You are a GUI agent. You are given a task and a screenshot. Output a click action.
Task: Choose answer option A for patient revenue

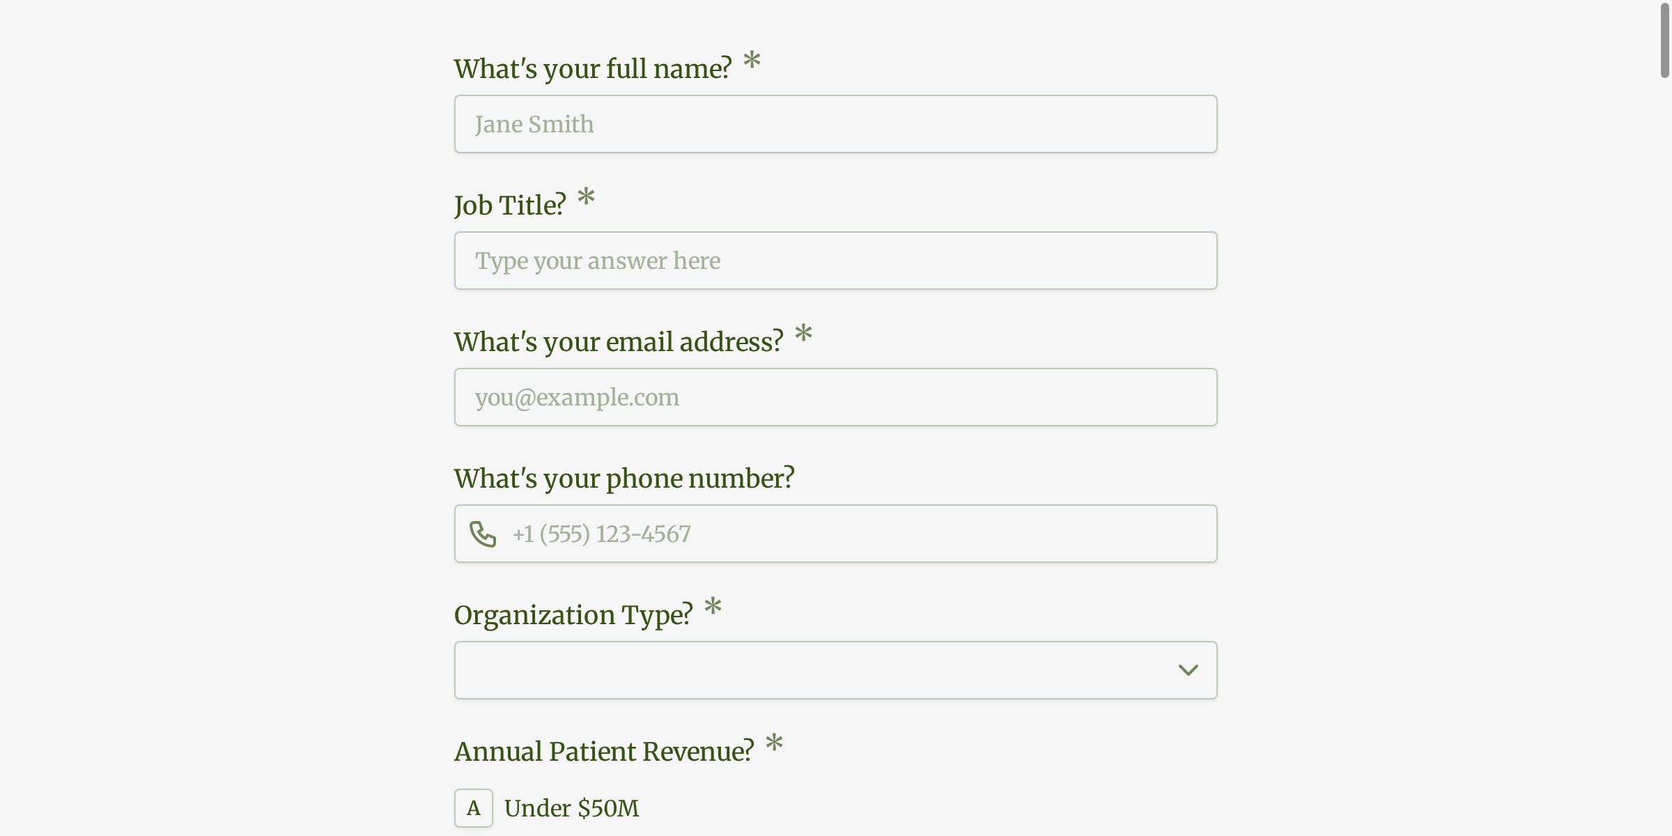[x=473, y=808]
